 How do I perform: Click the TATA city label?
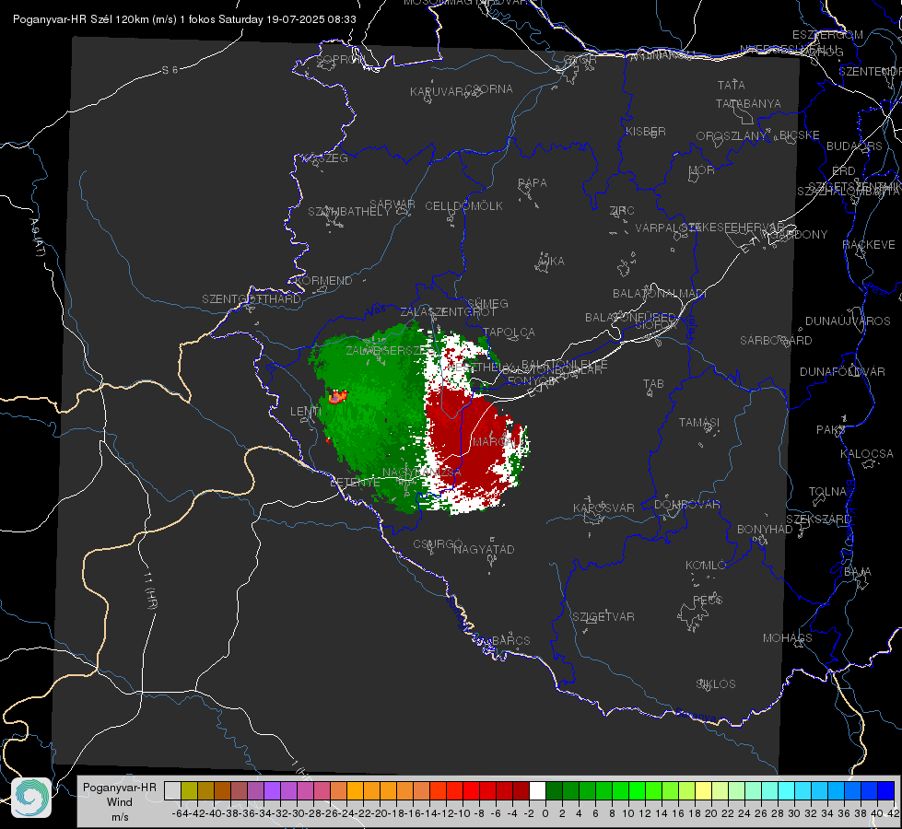[732, 85]
